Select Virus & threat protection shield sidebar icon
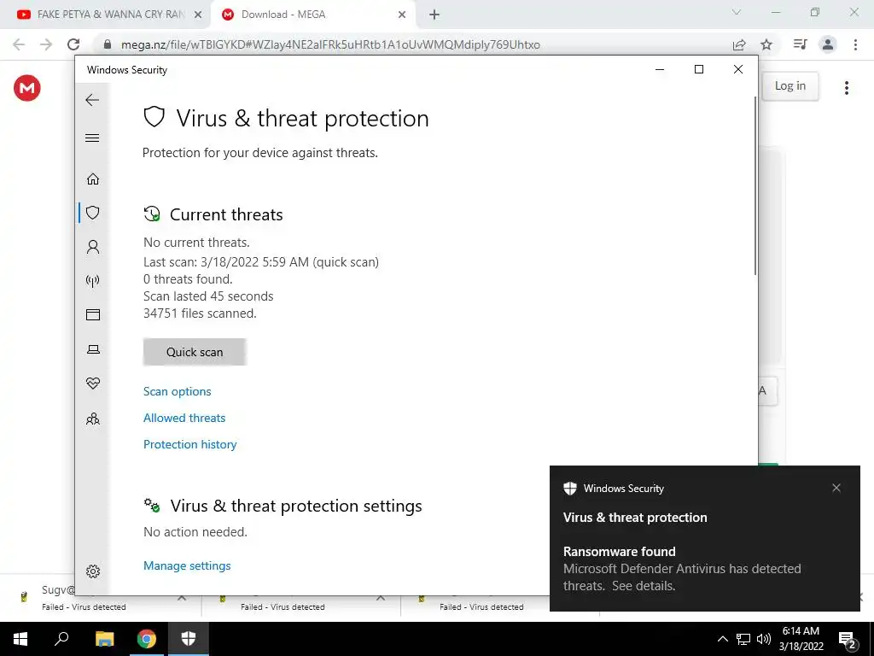The height and width of the screenshot is (656, 874). pyautogui.click(x=93, y=213)
